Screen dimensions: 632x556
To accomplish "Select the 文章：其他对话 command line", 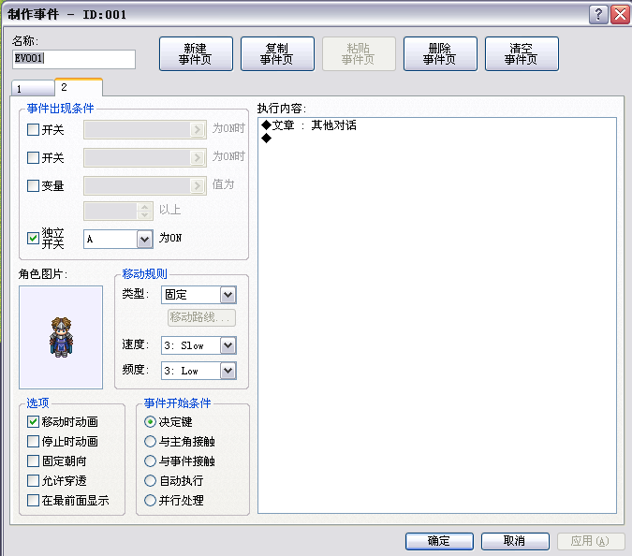I will point(437,125).
